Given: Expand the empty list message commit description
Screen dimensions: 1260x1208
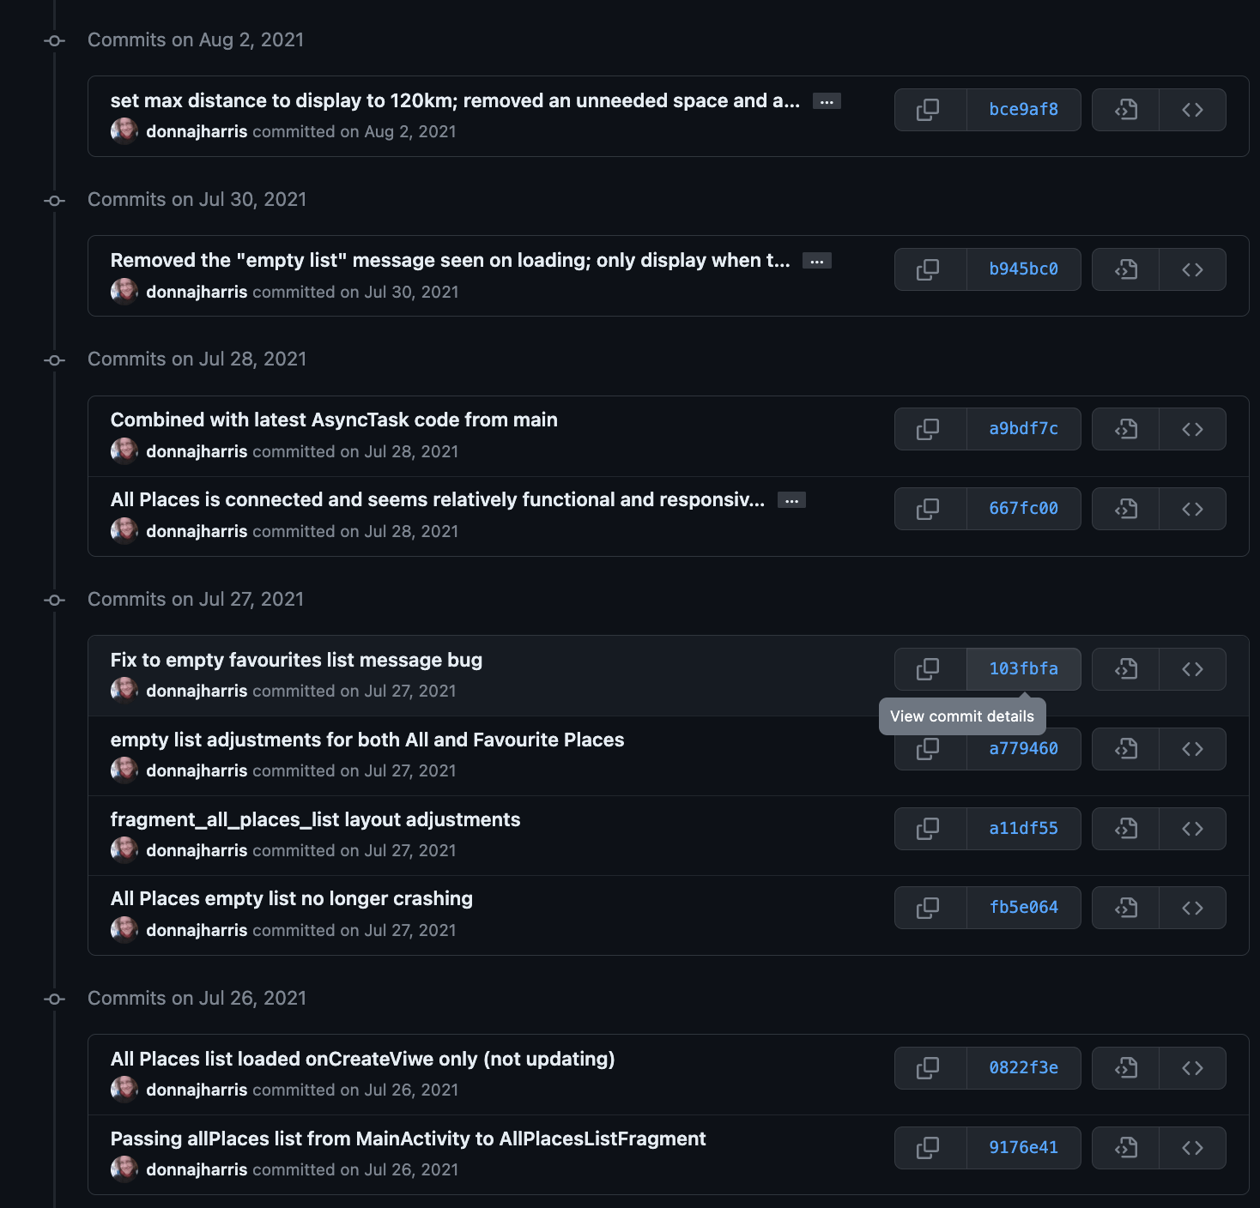Looking at the screenshot, I should (816, 260).
